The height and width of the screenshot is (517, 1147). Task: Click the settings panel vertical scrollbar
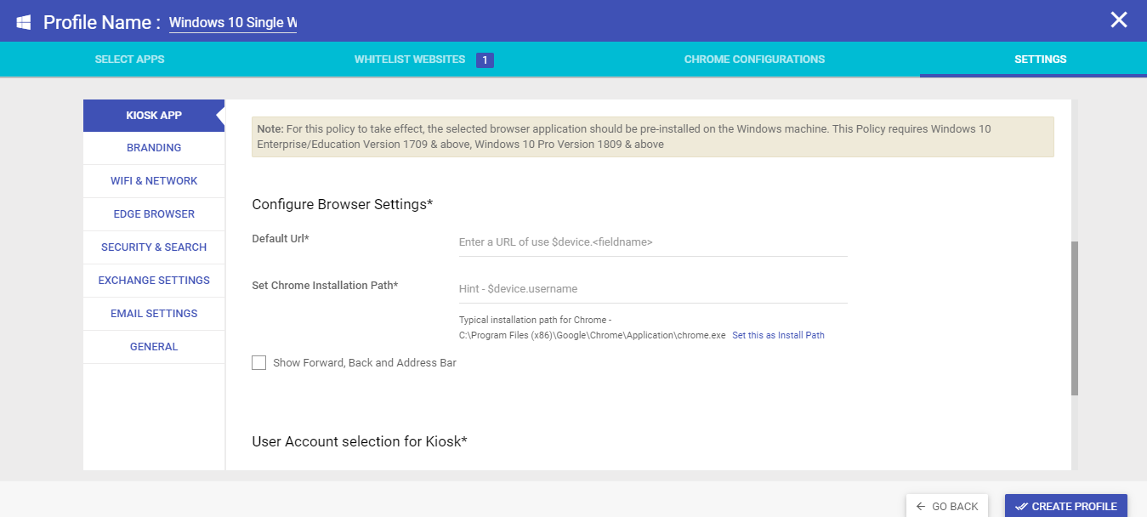1075,318
